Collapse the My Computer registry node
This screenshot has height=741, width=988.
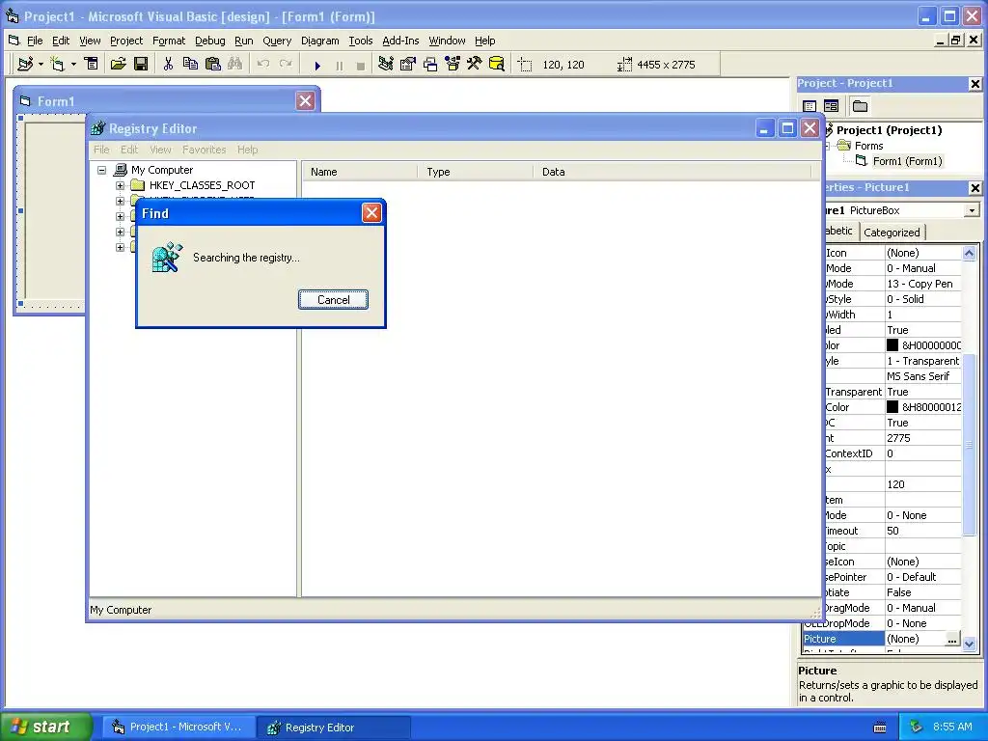[x=101, y=170]
